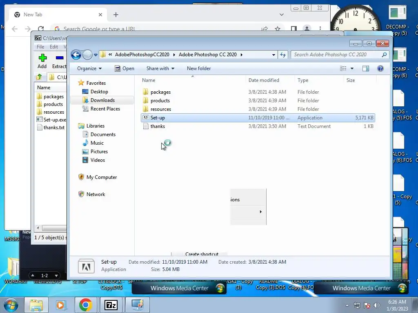
Task: Switch to the Chrome New Tab
Action: pos(58,15)
